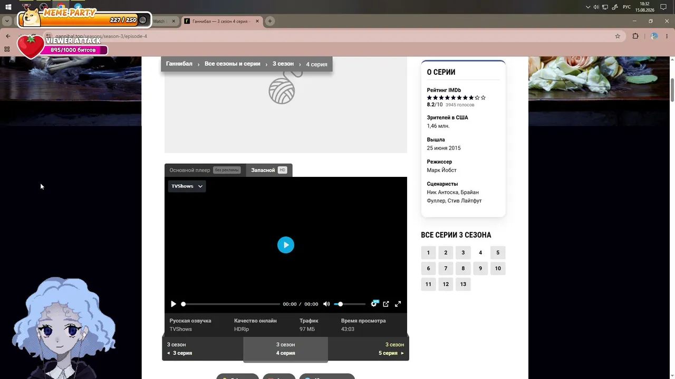Click the 8.2/10 rating value

(435, 105)
